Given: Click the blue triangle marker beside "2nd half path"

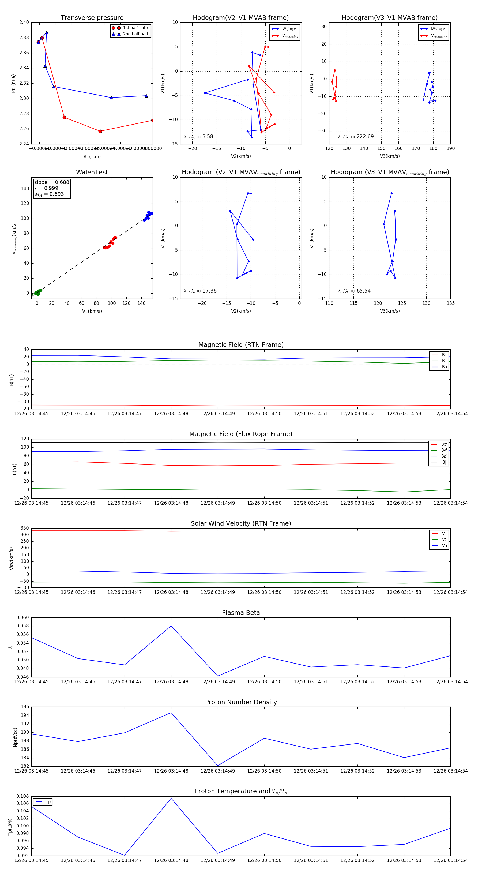Looking at the screenshot, I should [x=116, y=34].
